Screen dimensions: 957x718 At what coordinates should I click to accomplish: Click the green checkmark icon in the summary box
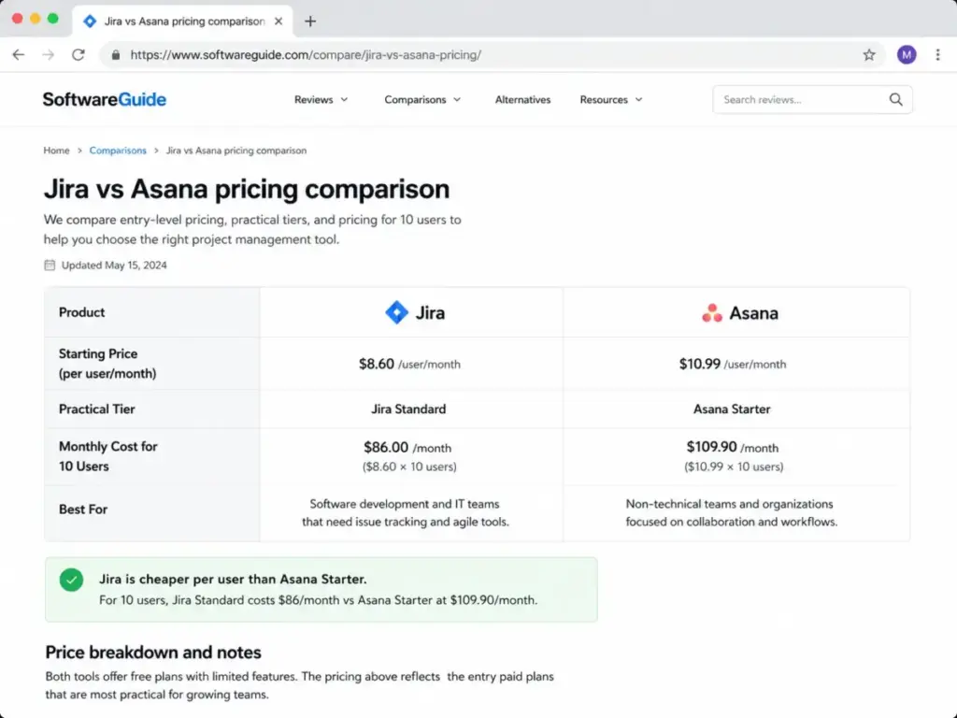[71, 580]
